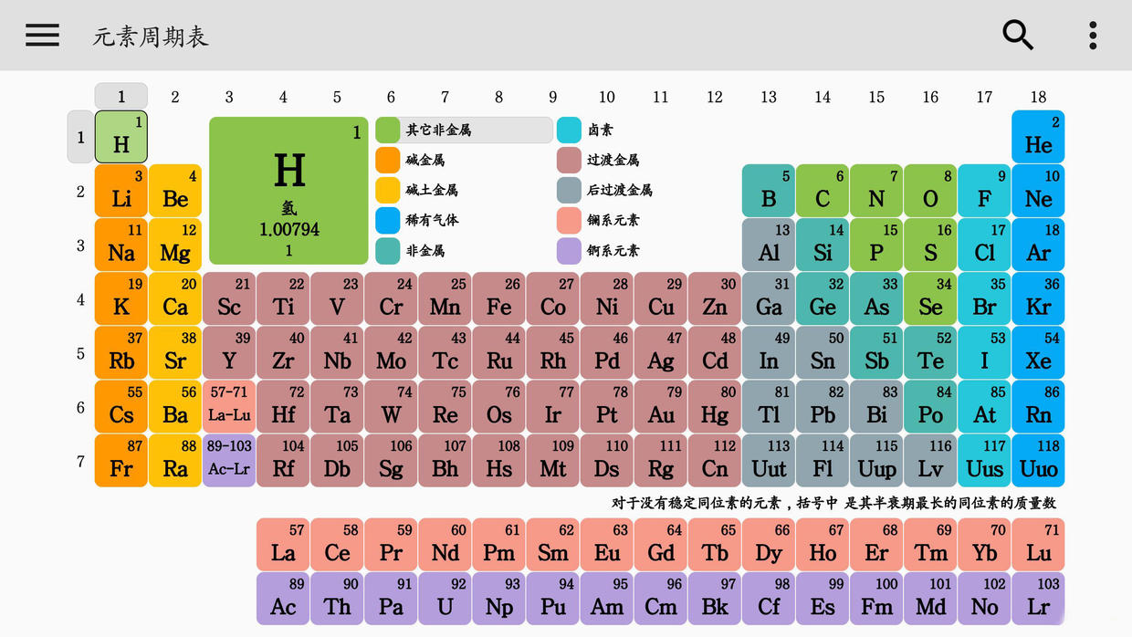Open the navigation drawer menu
Image resolution: width=1132 pixels, height=637 pixels.
(x=42, y=35)
